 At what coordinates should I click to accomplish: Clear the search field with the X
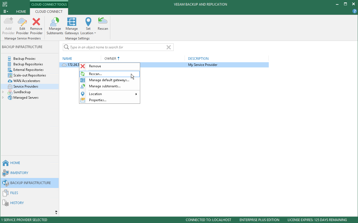(169, 47)
